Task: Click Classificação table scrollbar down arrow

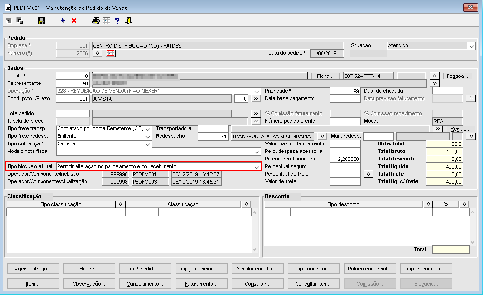Action: pos(254,250)
